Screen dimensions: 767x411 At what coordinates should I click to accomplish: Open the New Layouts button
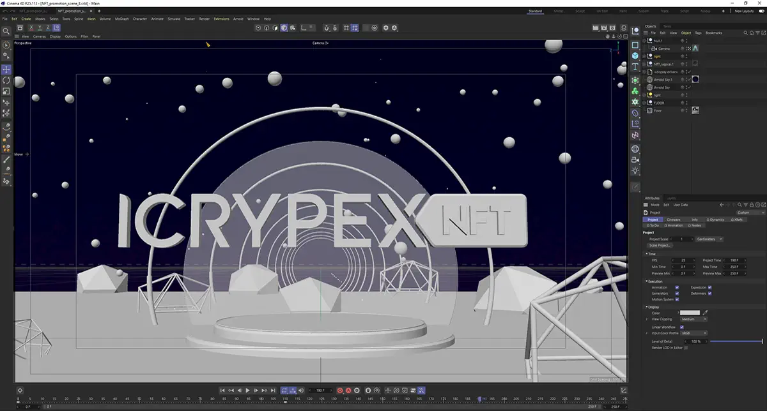744,11
